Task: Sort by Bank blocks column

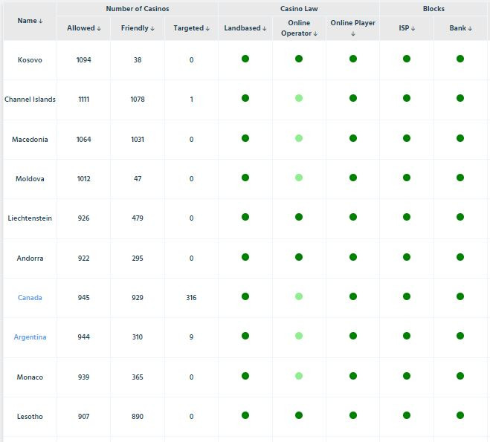Action: (x=460, y=28)
